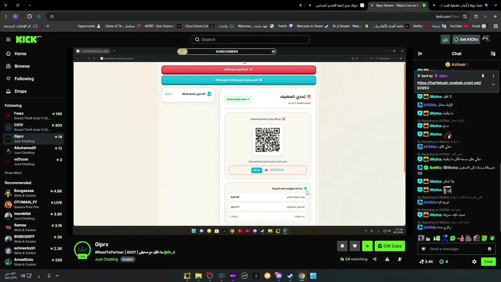The height and width of the screenshot is (282, 501).
Task: Open the site information icon in address bar
Action: coord(465,16)
